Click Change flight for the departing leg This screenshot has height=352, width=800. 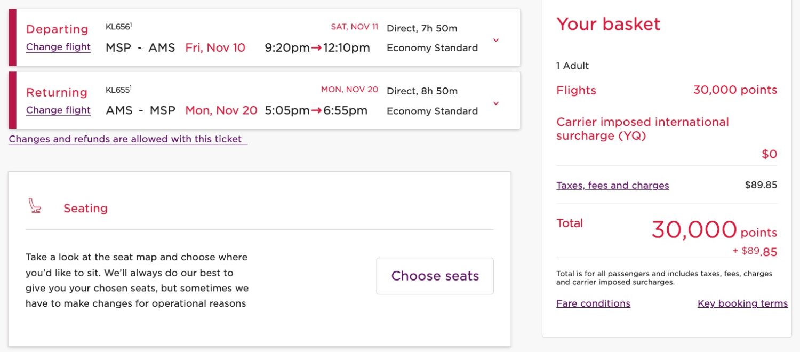tap(58, 47)
